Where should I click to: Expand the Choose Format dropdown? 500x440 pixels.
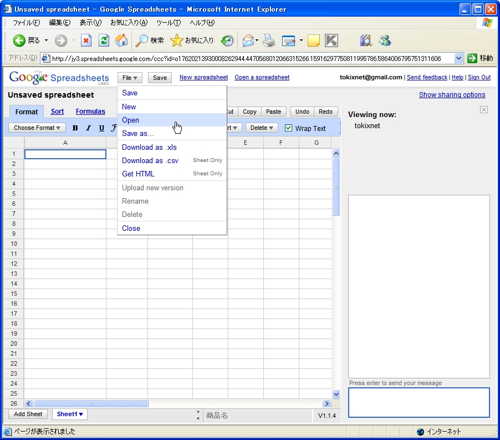37,128
